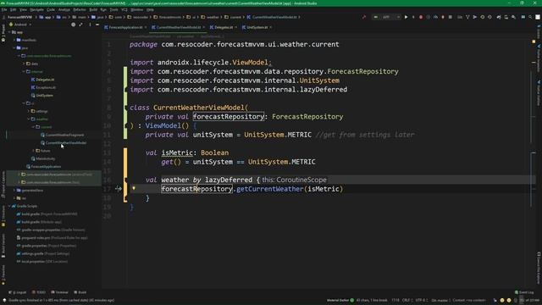542x305 pixels.
Task: Click the red Debug app icon
Action: tap(421, 17)
